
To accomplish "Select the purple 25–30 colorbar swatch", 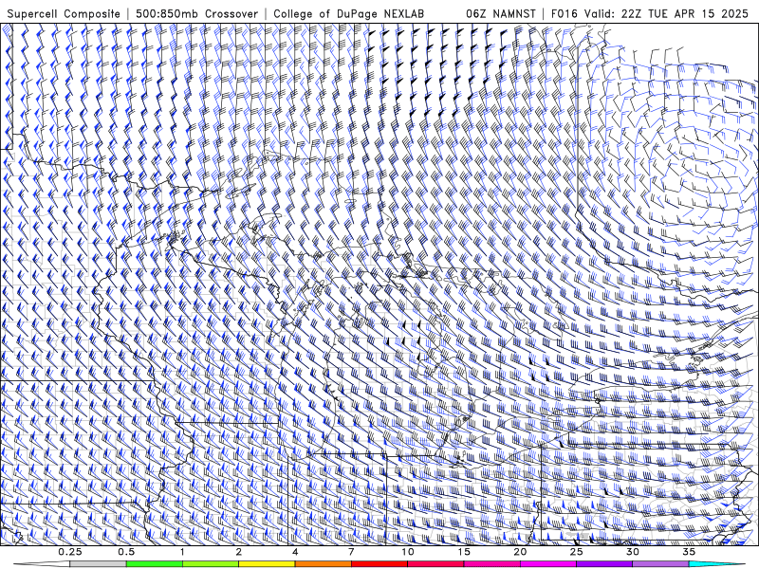I will pos(604,564).
